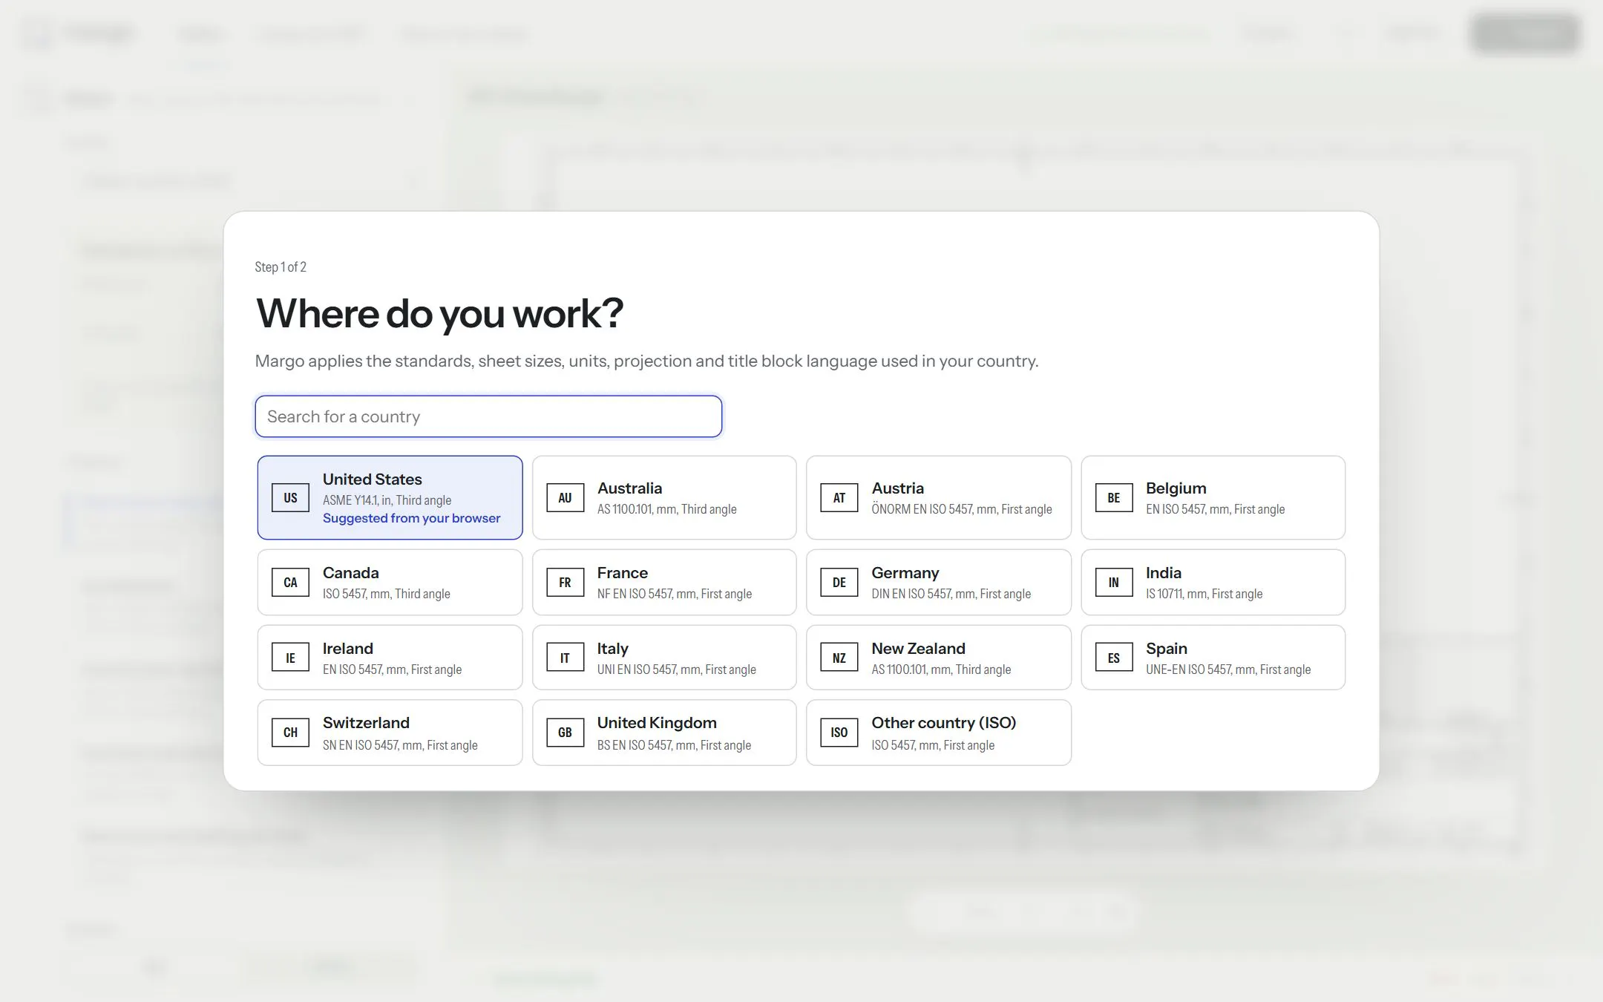Click the IN country code badge

tap(1114, 583)
